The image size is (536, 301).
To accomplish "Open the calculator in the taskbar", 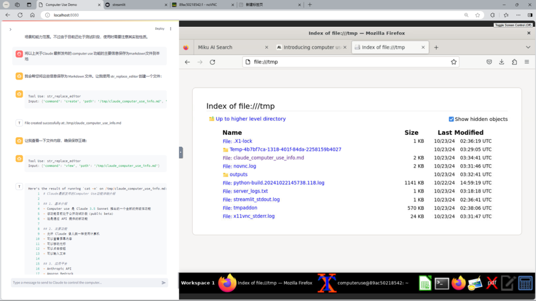I will click(x=525, y=283).
